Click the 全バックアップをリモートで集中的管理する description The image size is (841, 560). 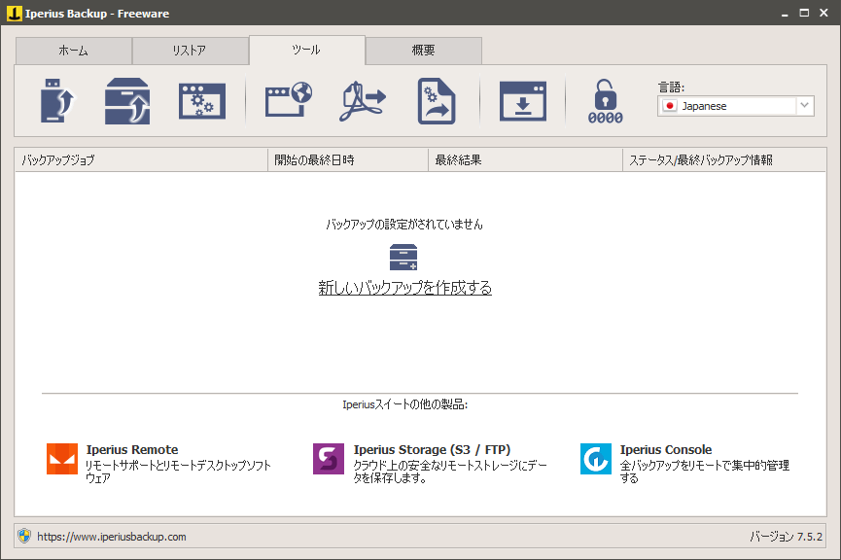704,472
